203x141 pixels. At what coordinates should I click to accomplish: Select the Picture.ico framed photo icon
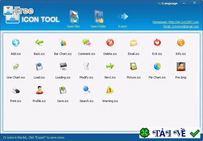[134, 66]
